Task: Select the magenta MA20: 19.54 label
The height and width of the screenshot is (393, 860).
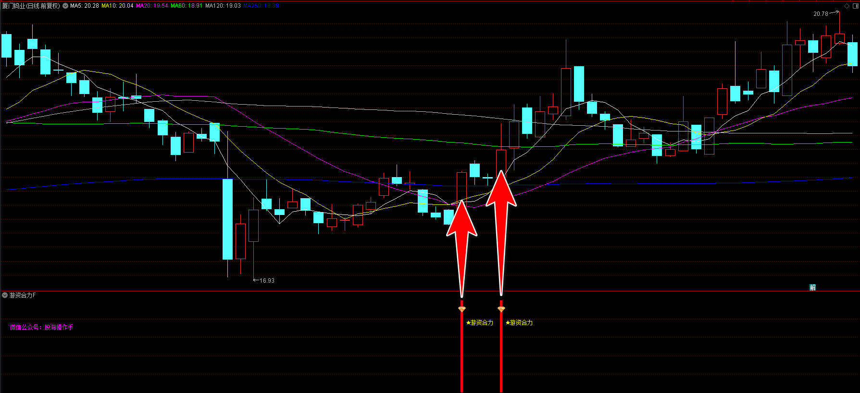Action: 152,6
